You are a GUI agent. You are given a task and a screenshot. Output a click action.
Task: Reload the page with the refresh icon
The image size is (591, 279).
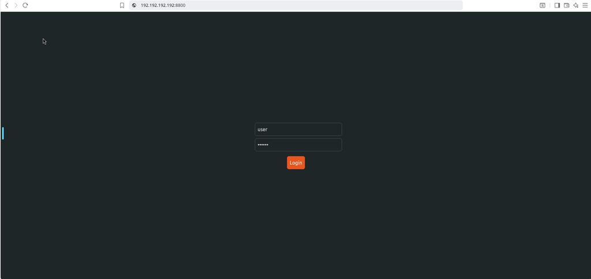(25, 5)
